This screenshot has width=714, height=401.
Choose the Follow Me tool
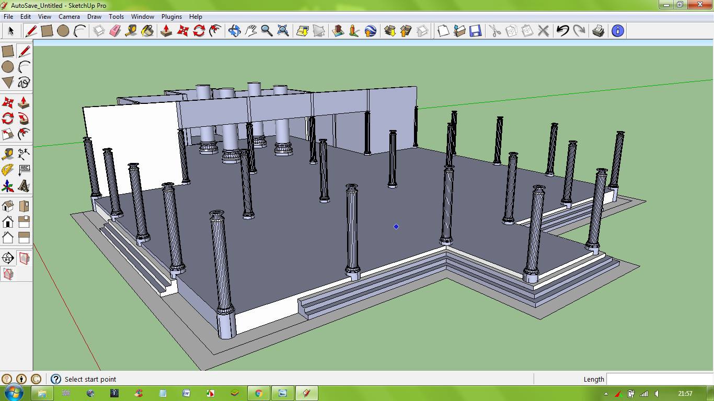pos(24,118)
